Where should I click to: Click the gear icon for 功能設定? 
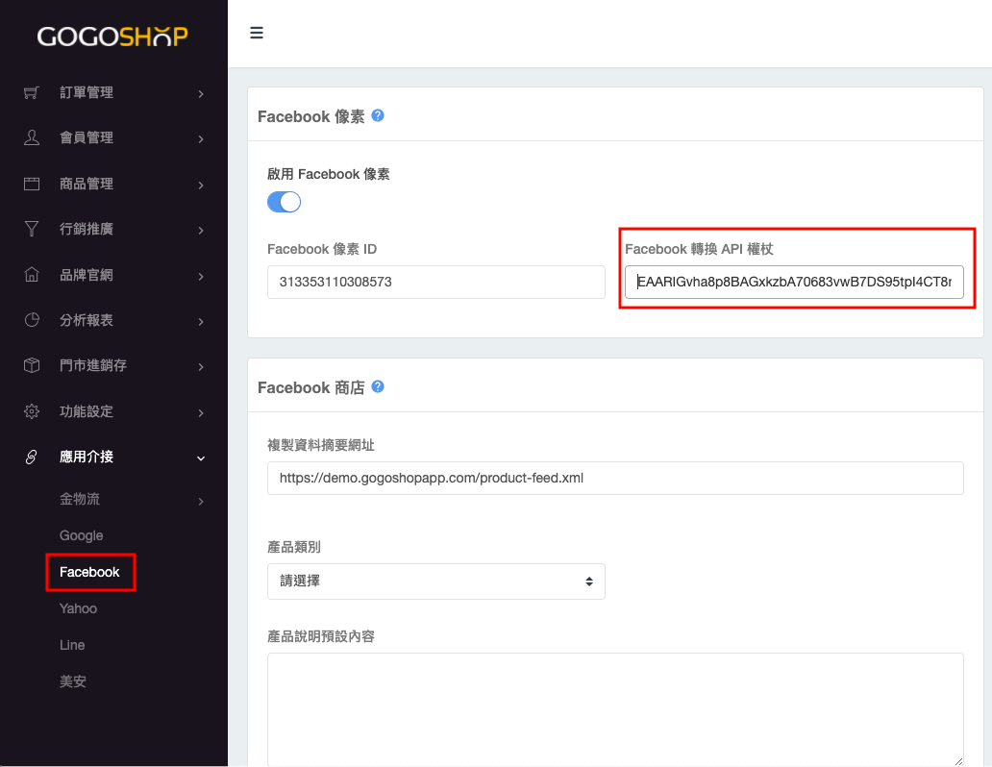point(32,411)
